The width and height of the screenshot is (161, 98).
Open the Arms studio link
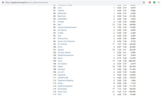60,47
